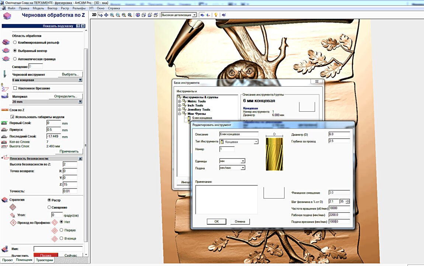Switch to the Траектории tab
This screenshot has height=266, width=424.
tap(45, 260)
